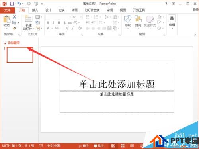
Task: Switch to the 切换 (Transitions) tab
Action: pyautogui.click(x=61, y=10)
